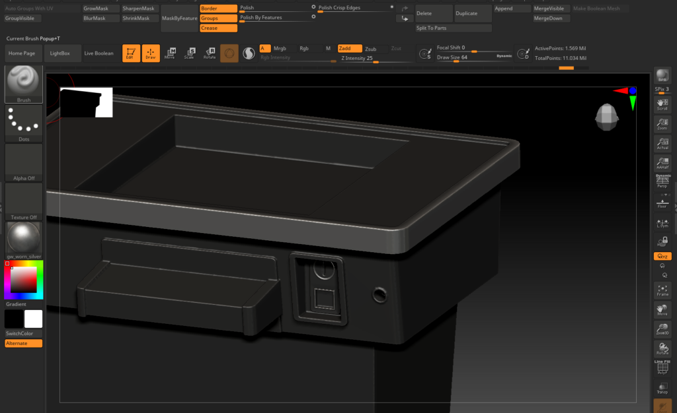Select the Move transform icon in top shelf

(x=170, y=53)
